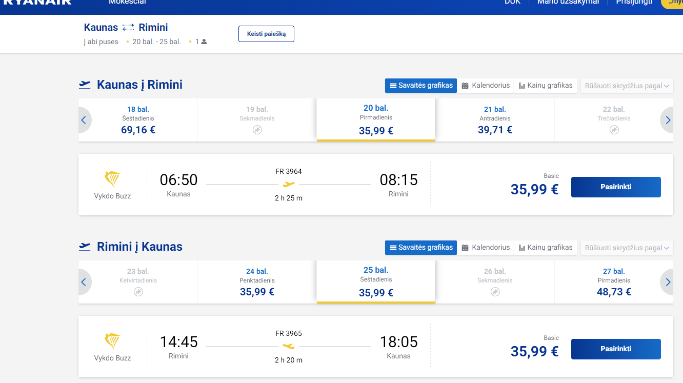Viewport: 683px width, 383px height.
Task: Switch outbound view to Kalendorius
Action: point(486,86)
